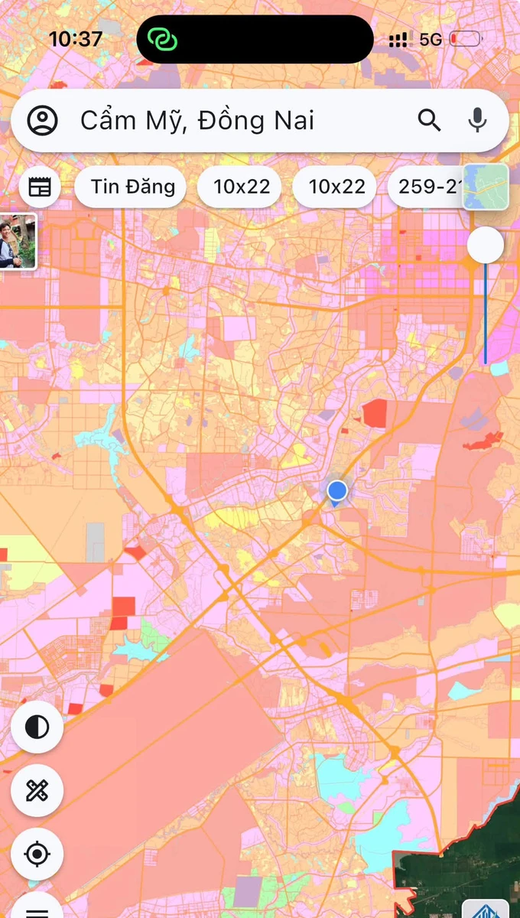This screenshot has width=520, height=918.
Task: Open the listings panel layout icon
Action: click(40, 187)
